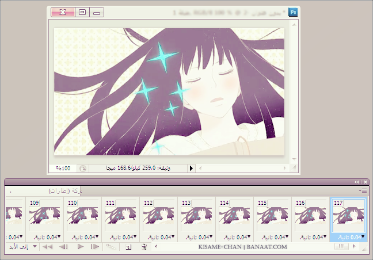Duplicate the selected frame icon

pos(129,246)
